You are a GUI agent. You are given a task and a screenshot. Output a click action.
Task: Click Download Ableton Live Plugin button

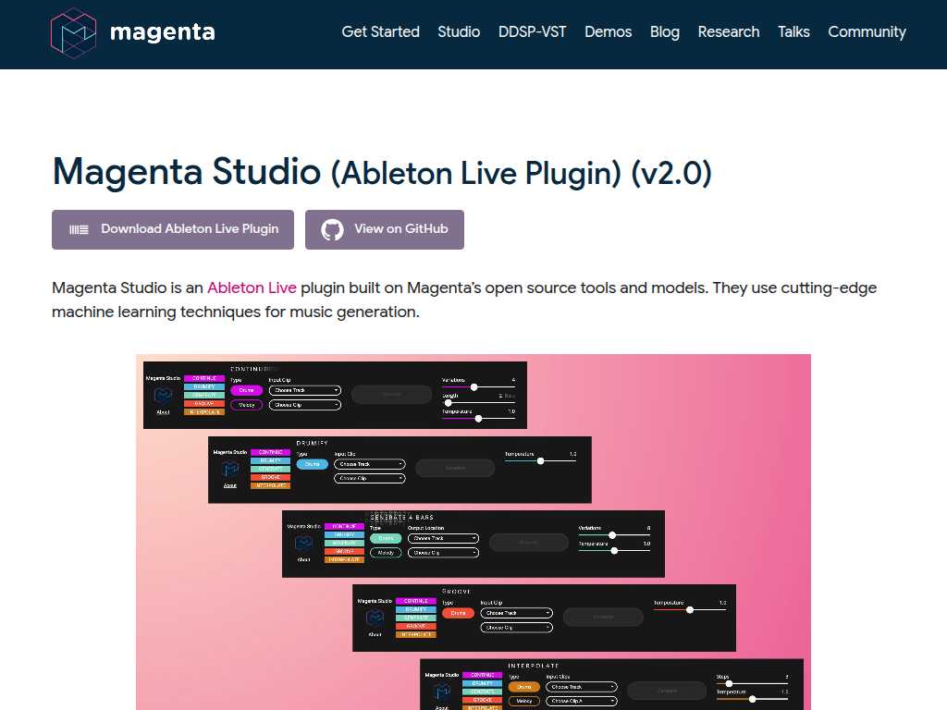[173, 229]
